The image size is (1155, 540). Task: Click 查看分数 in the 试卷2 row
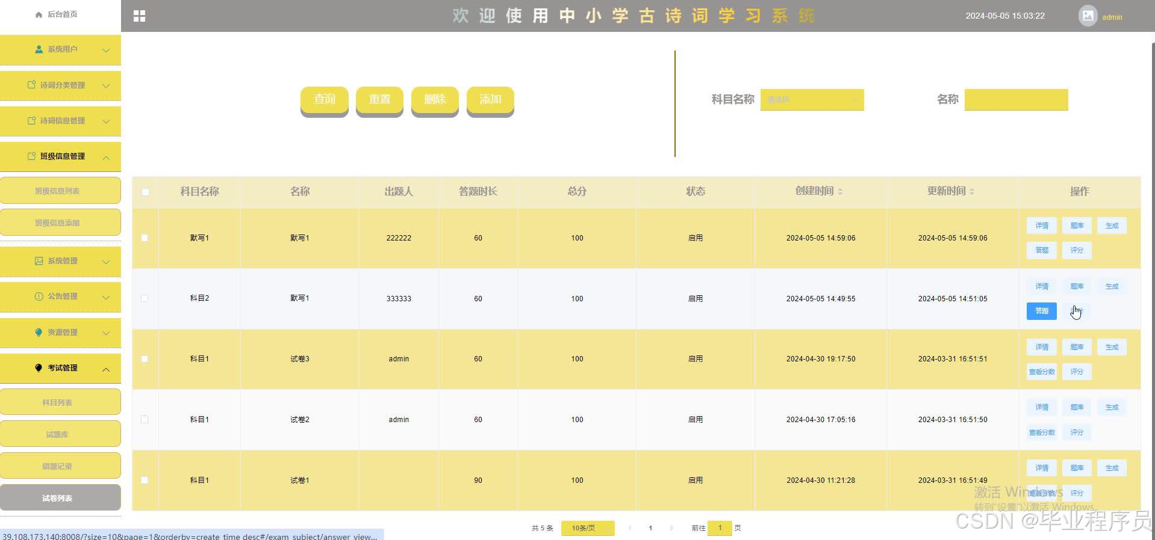click(x=1042, y=432)
